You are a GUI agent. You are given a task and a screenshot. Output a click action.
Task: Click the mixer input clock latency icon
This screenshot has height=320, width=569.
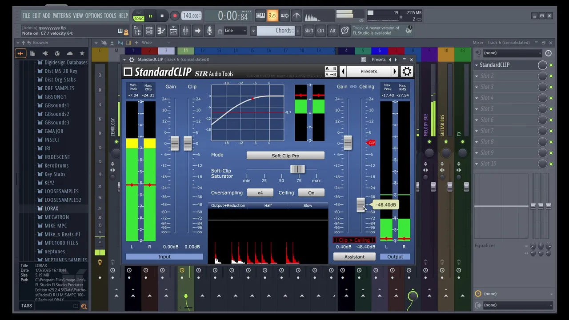point(548,53)
